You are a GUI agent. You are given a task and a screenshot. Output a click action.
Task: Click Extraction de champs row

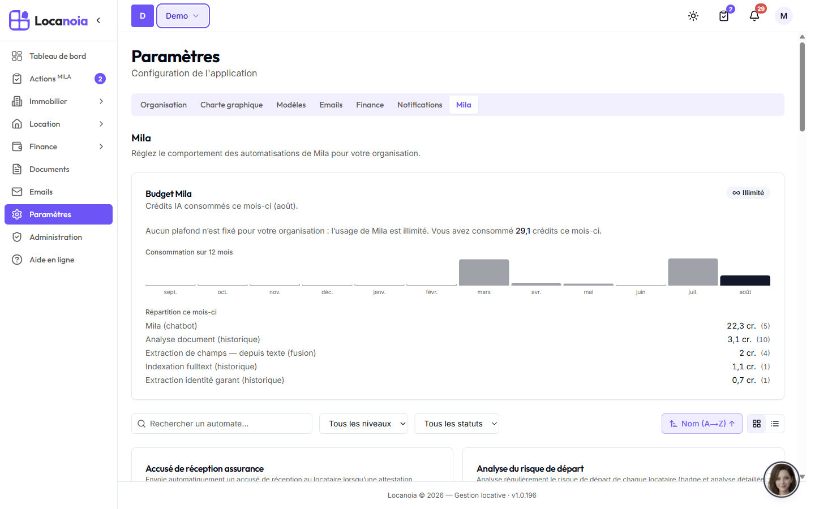(457, 353)
